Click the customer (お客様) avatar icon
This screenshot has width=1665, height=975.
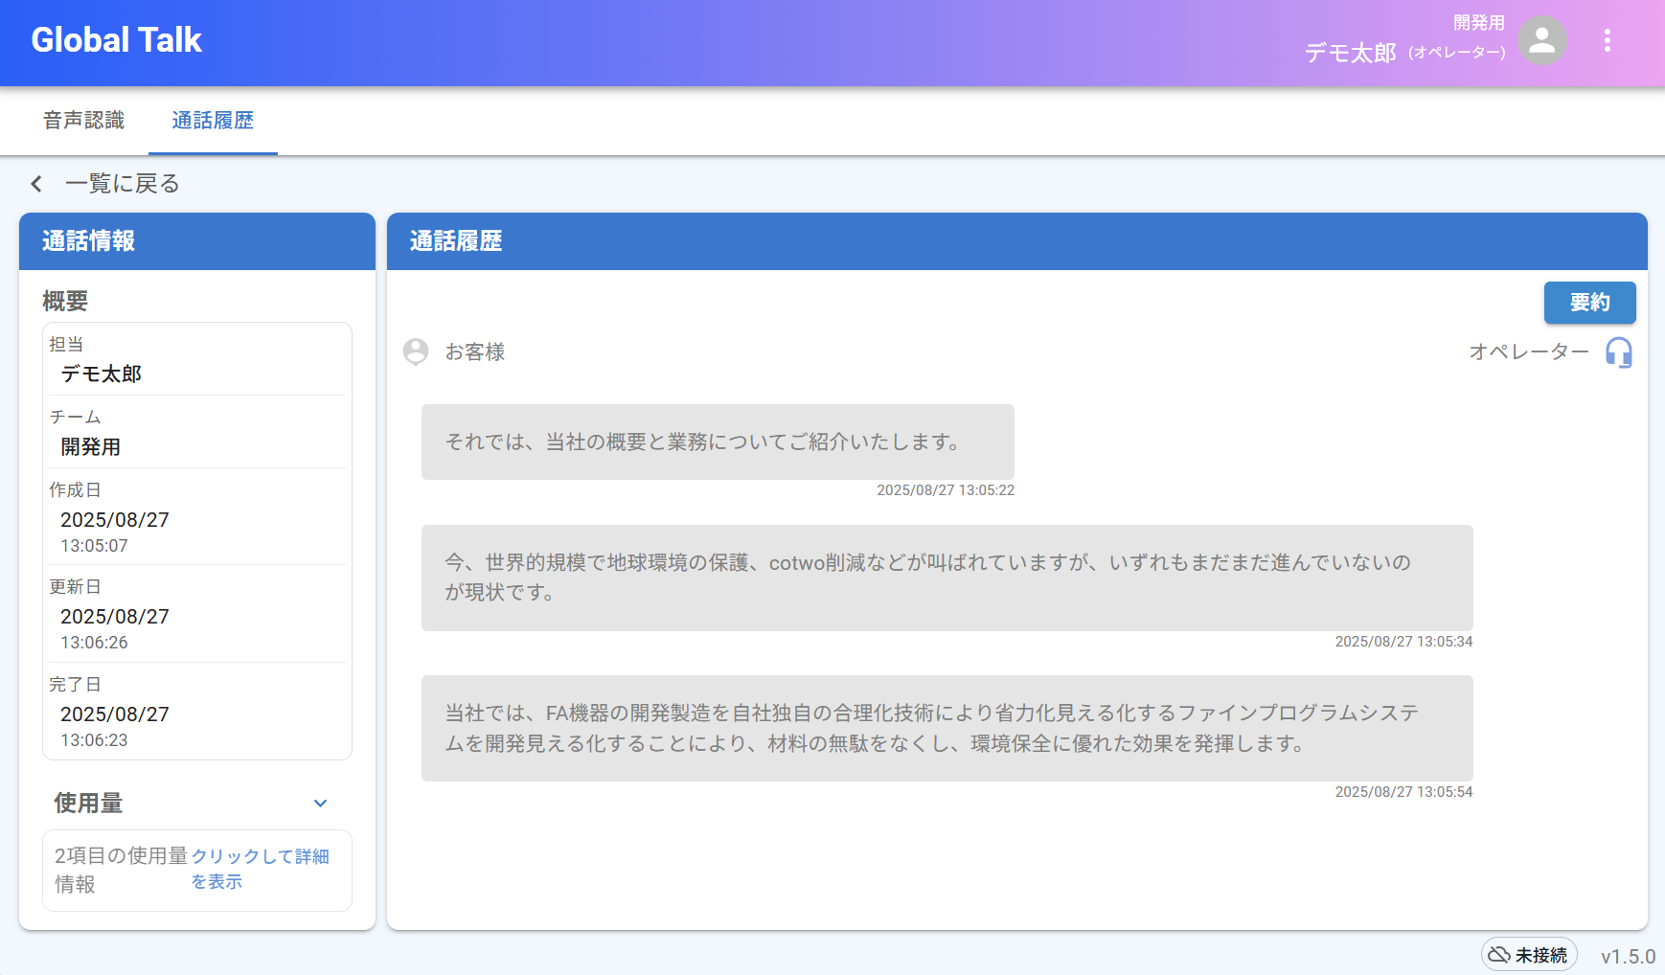coord(416,351)
